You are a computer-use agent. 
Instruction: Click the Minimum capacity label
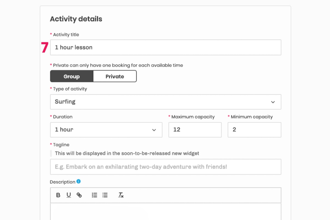(252, 117)
